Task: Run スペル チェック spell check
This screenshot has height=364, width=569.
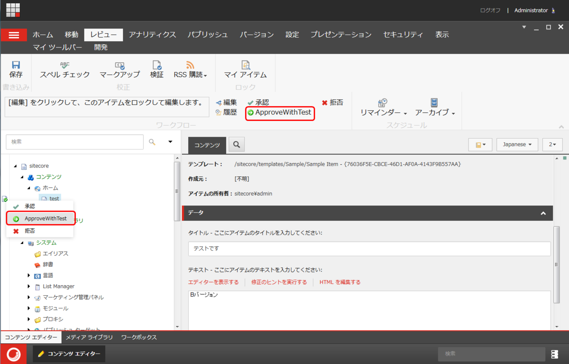Action: tap(64, 69)
